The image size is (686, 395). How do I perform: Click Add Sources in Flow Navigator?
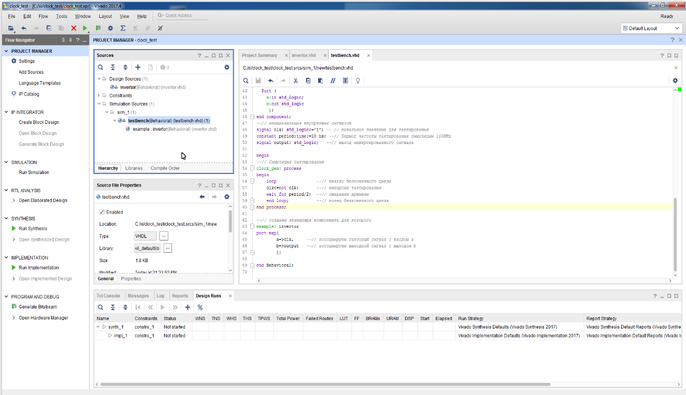31,72
